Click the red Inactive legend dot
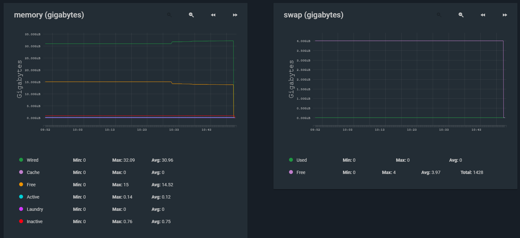Image resolution: width=520 pixels, height=238 pixels. coord(21,221)
